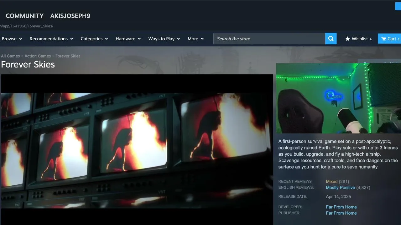This screenshot has height=225, width=401.
Task: Follow the All Games breadcrumb link
Action: click(10, 56)
